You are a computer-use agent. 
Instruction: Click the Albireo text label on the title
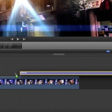click(x=24, y=73)
